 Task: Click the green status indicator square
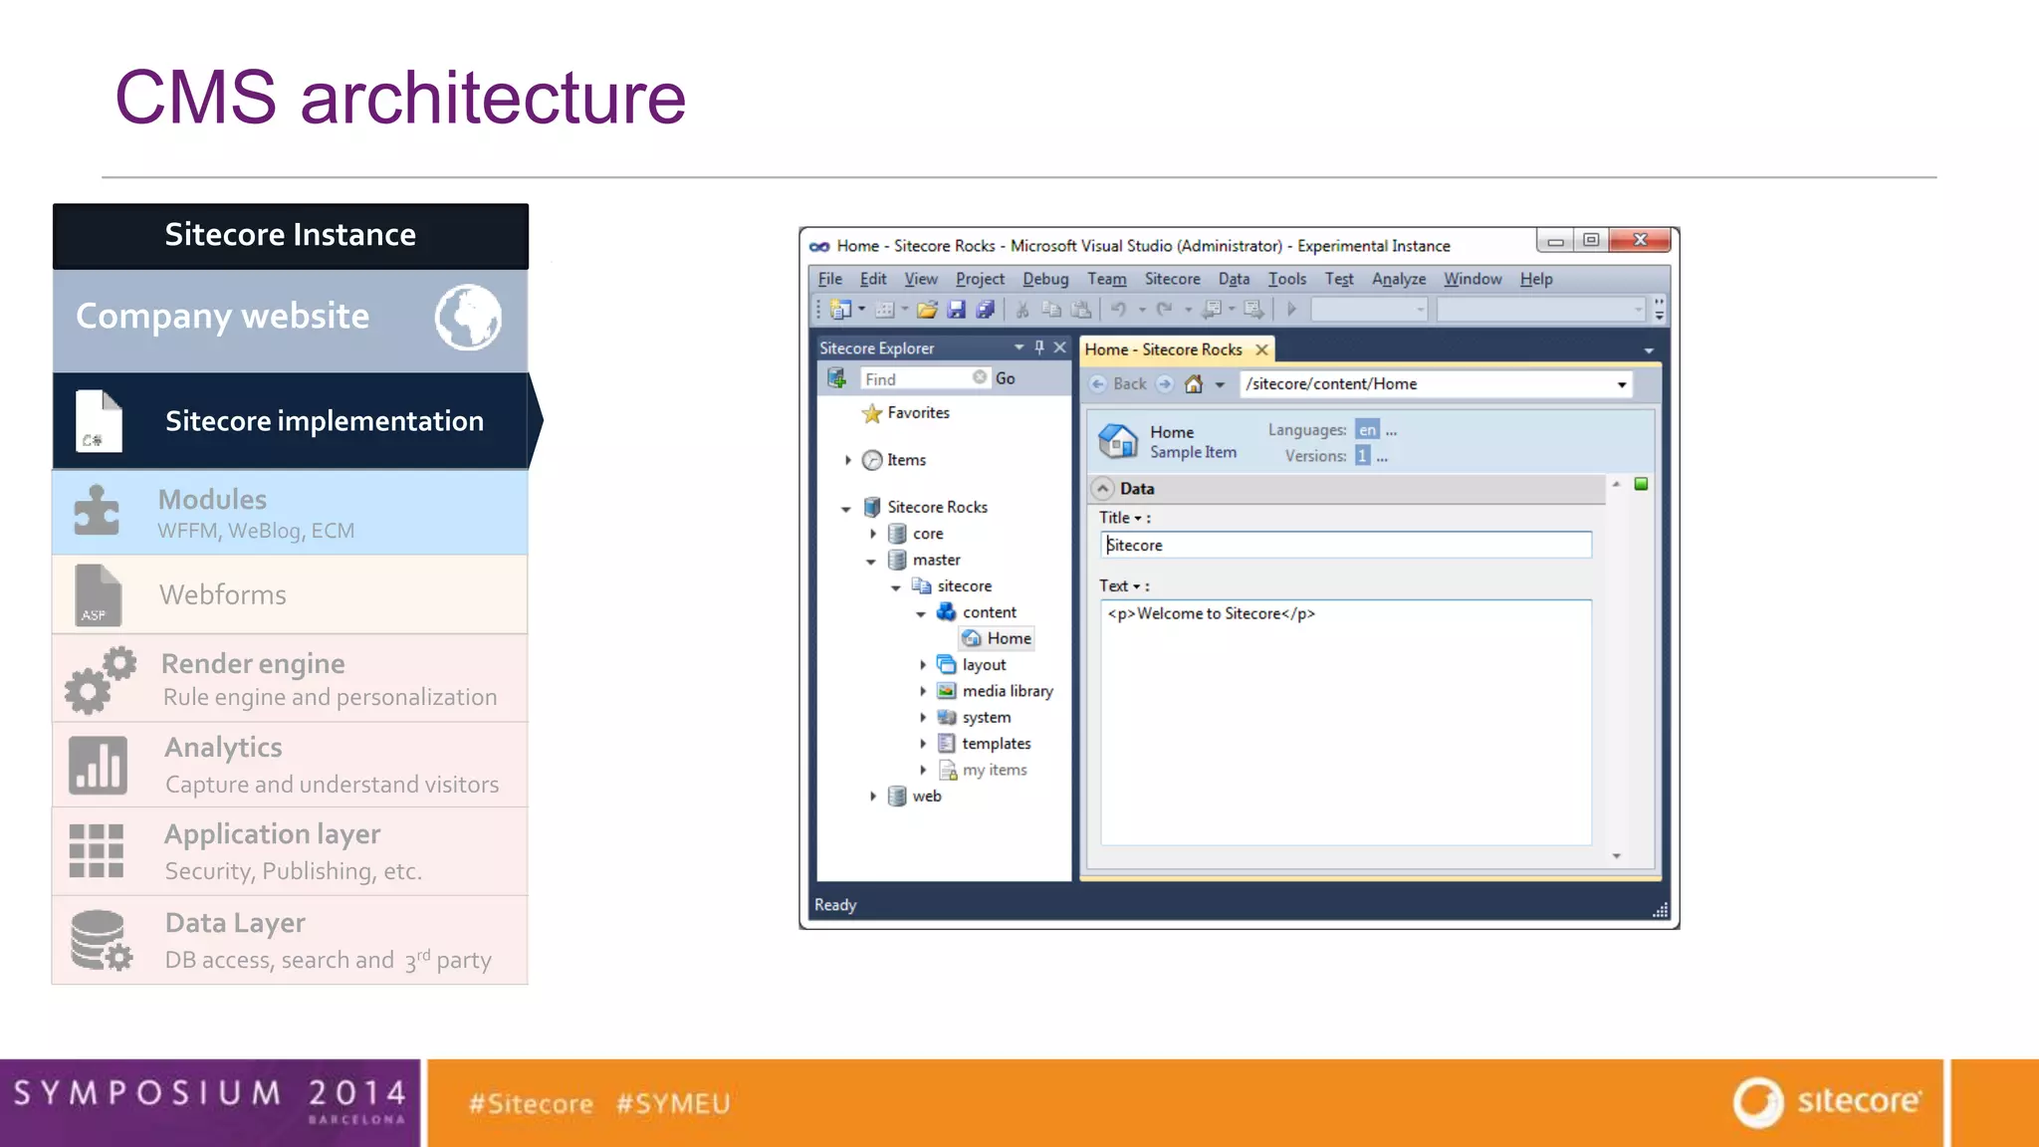(1642, 484)
